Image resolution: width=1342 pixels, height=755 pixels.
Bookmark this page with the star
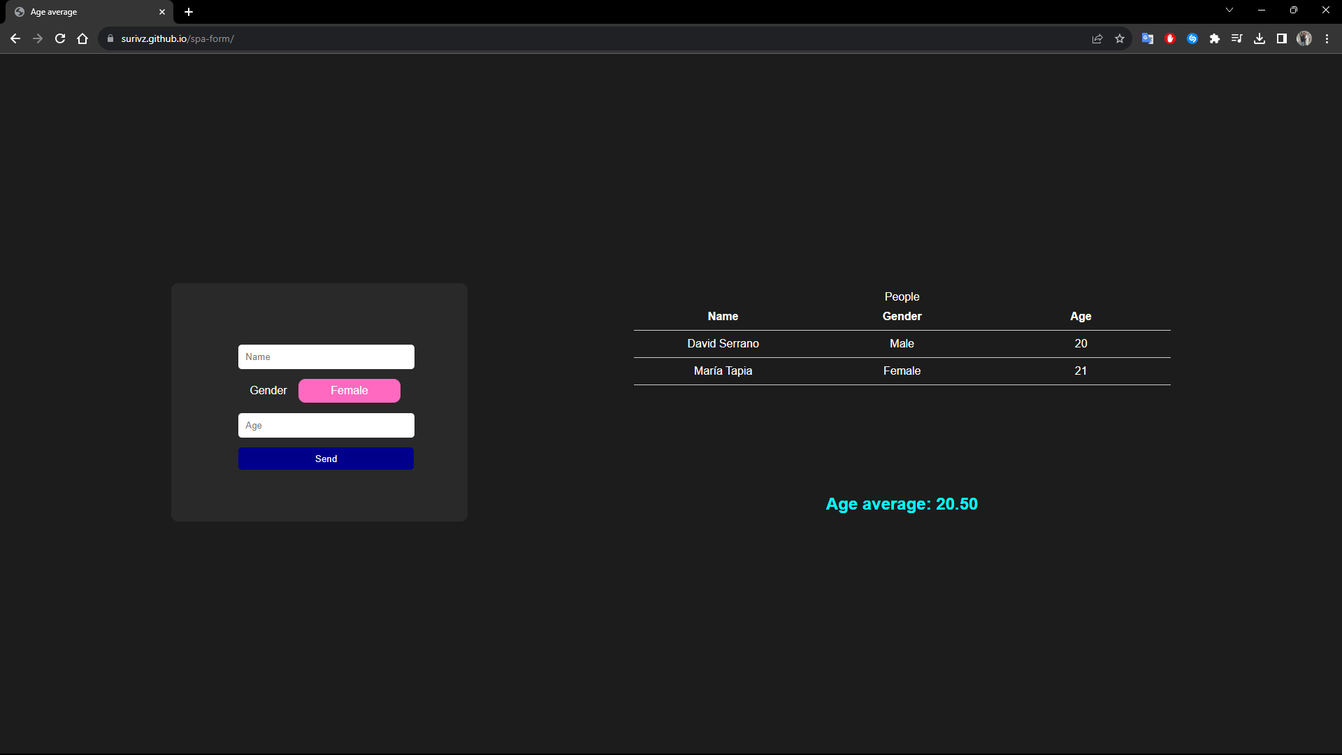click(x=1120, y=38)
